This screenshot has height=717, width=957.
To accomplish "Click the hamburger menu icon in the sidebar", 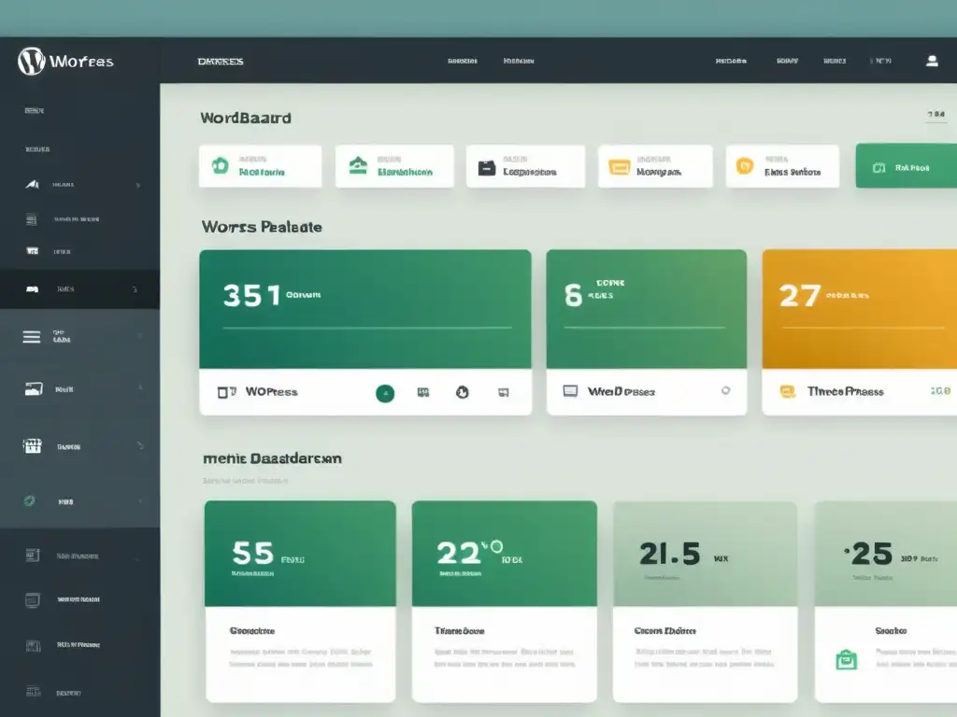I will click(x=32, y=337).
